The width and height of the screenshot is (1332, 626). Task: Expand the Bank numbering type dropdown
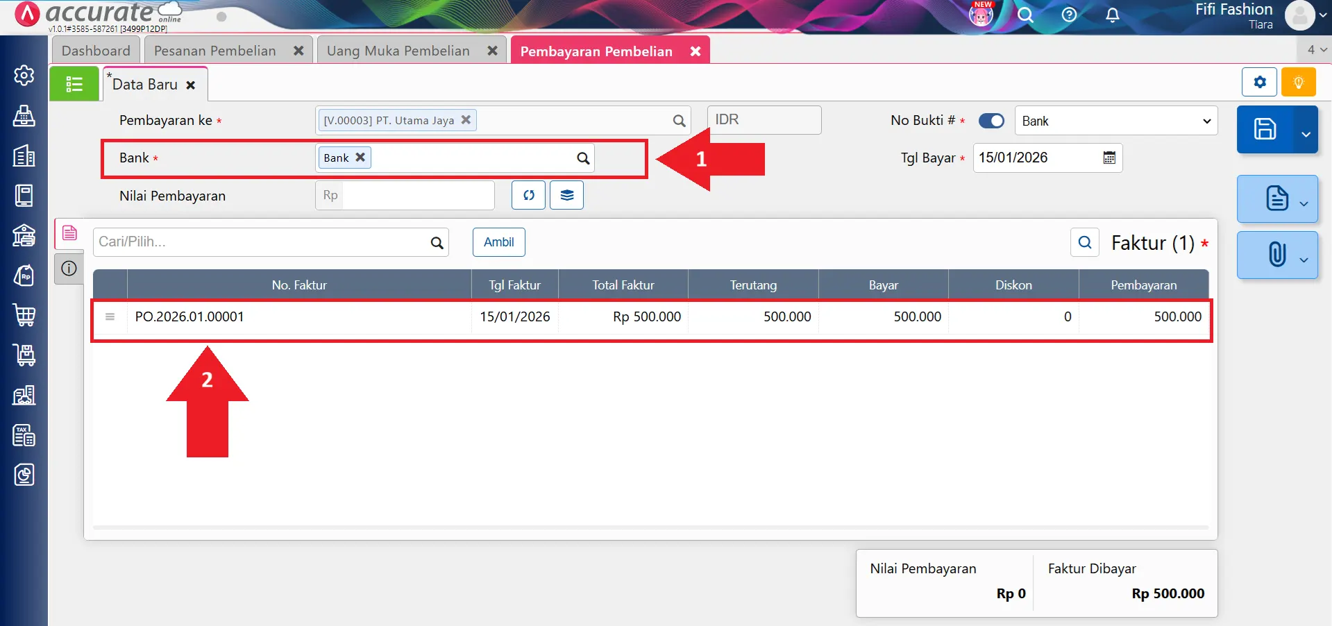[1115, 121]
